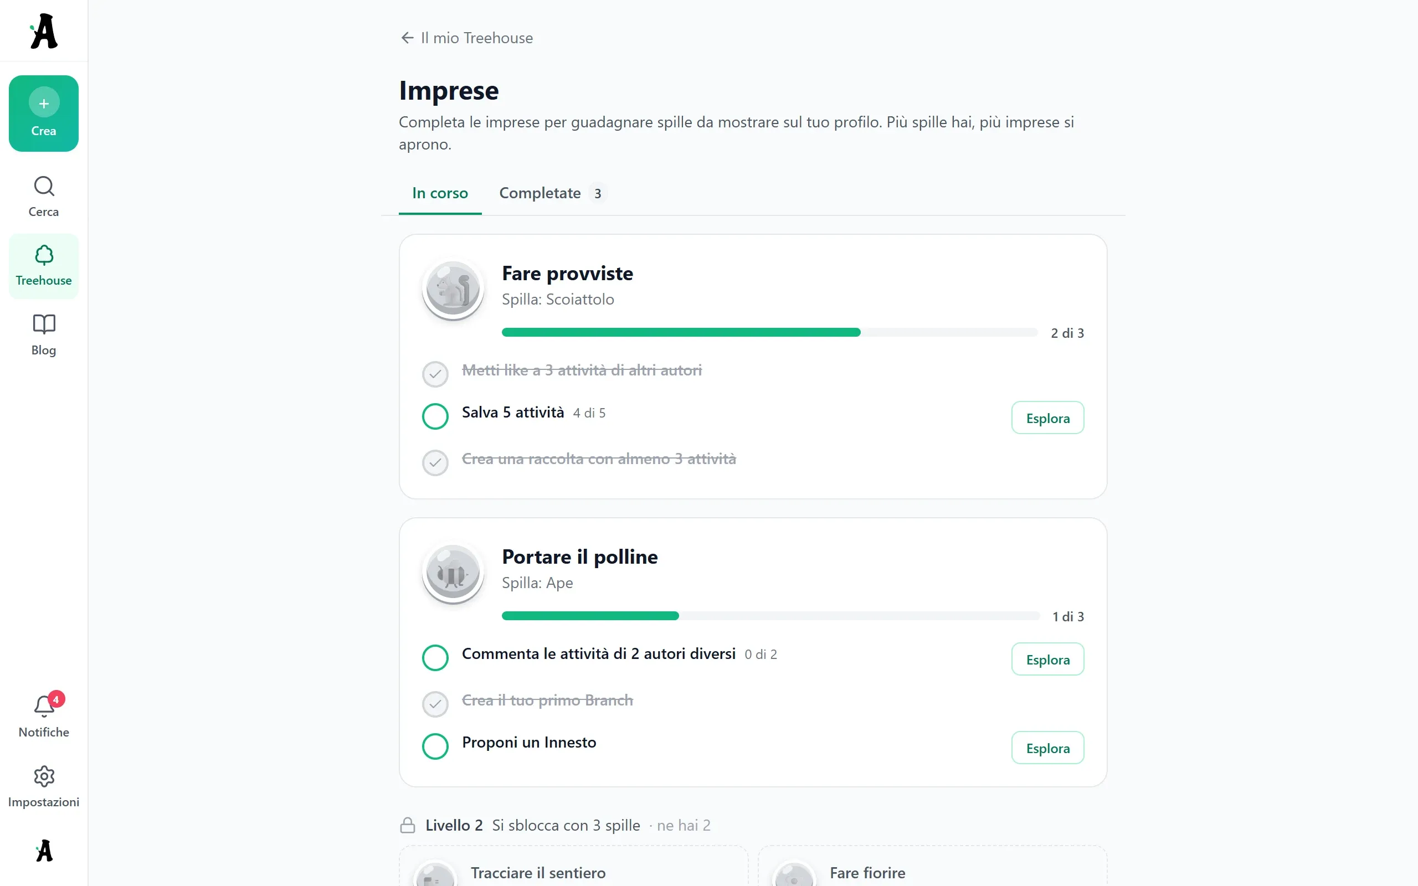Click the Fare provviste progress bar
This screenshot has width=1418, height=886.
[769, 332]
